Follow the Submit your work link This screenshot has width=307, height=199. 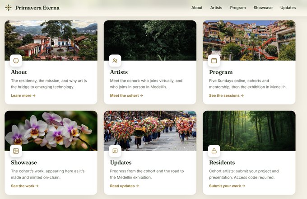coord(227,186)
